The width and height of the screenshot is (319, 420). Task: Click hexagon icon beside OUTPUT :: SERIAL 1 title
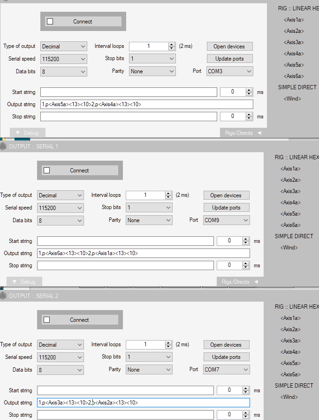click(x=4, y=147)
